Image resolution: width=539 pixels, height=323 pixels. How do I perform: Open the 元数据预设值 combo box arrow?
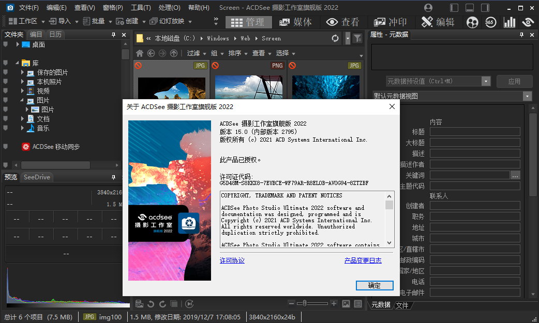click(x=486, y=82)
